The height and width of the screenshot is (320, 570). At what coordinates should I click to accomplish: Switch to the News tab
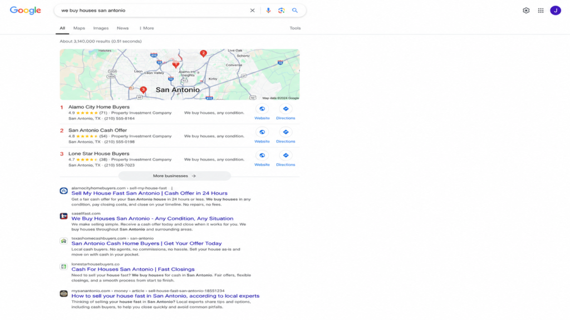(x=122, y=28)
